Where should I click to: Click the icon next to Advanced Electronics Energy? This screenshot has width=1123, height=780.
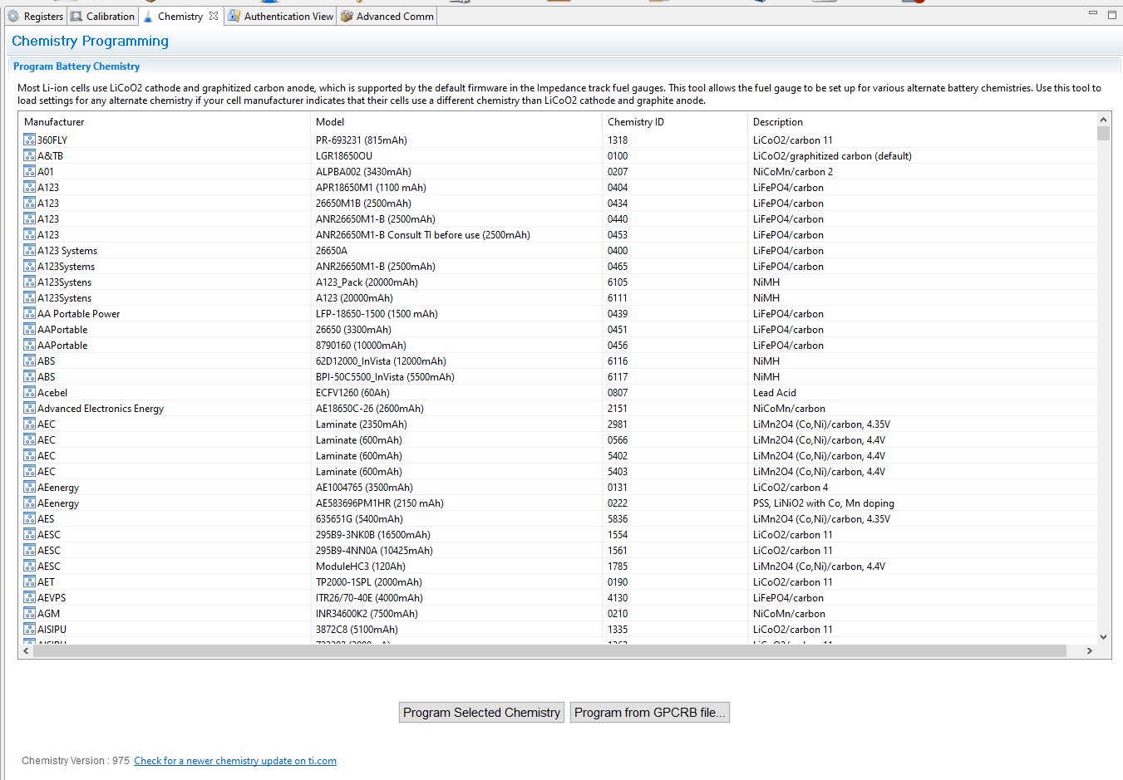28,408
